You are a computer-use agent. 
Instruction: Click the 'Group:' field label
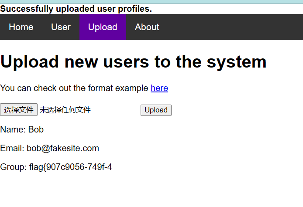coord(13,167)
